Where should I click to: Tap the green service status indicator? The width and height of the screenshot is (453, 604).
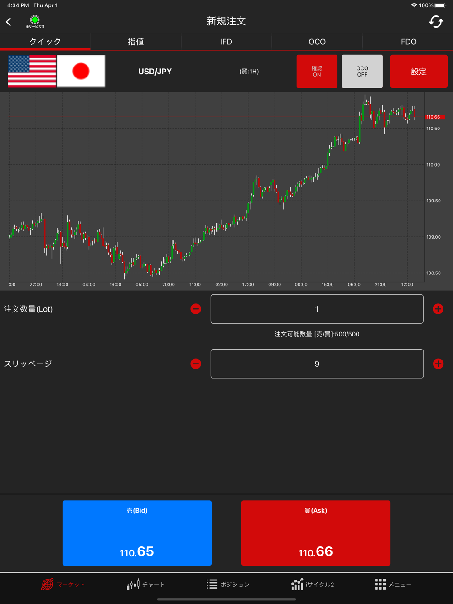(35, 20)
